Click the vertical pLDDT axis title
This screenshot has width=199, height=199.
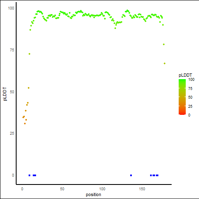[5, 94]
